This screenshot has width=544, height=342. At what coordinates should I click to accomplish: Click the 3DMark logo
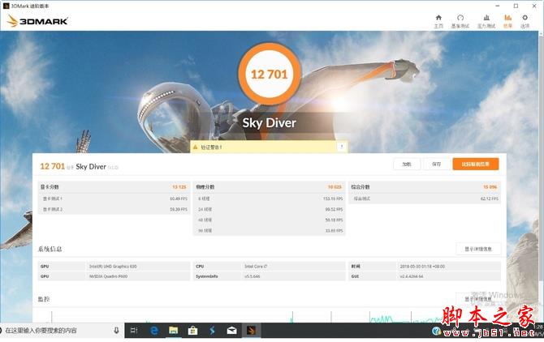37,21
